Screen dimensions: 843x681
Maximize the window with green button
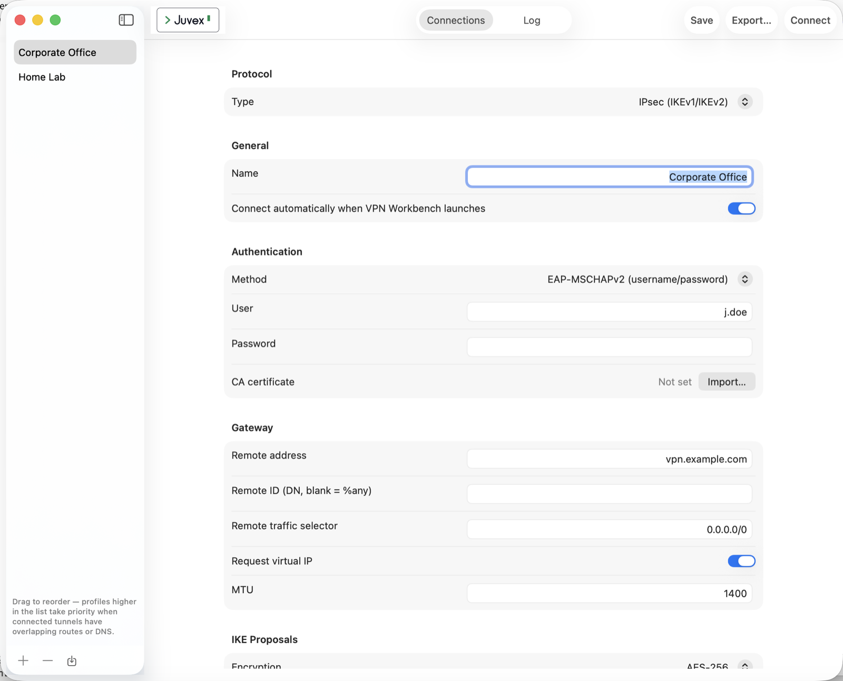55,20
